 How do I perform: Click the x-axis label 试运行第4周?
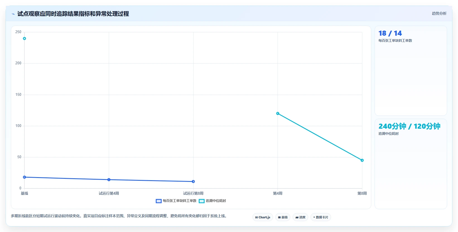click(109, 193)
